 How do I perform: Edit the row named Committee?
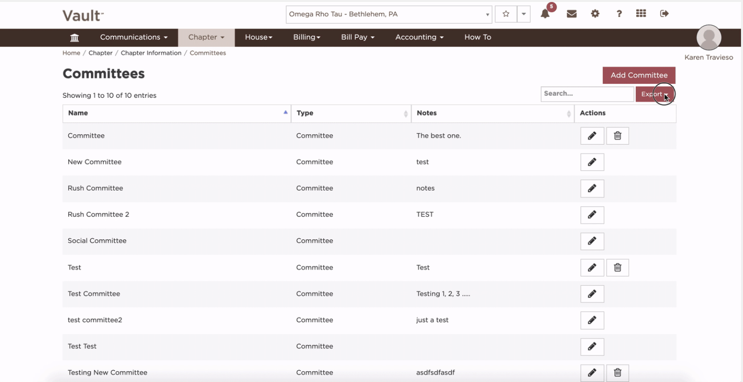(x=592, y=136)
